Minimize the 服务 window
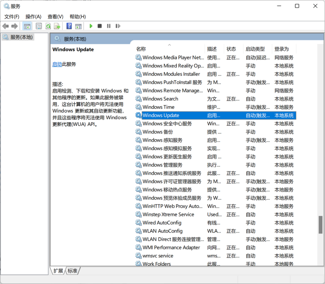The width and height of the screenshot is (325, 284). tap(279, 6)
